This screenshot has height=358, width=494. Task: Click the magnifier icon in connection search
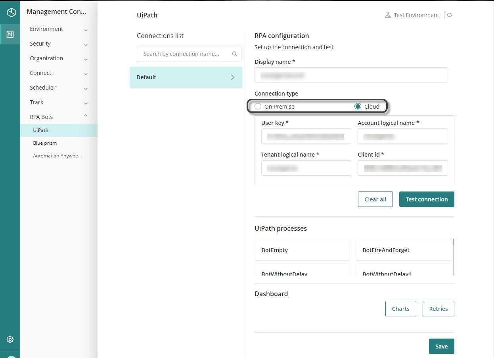point(234,54)
